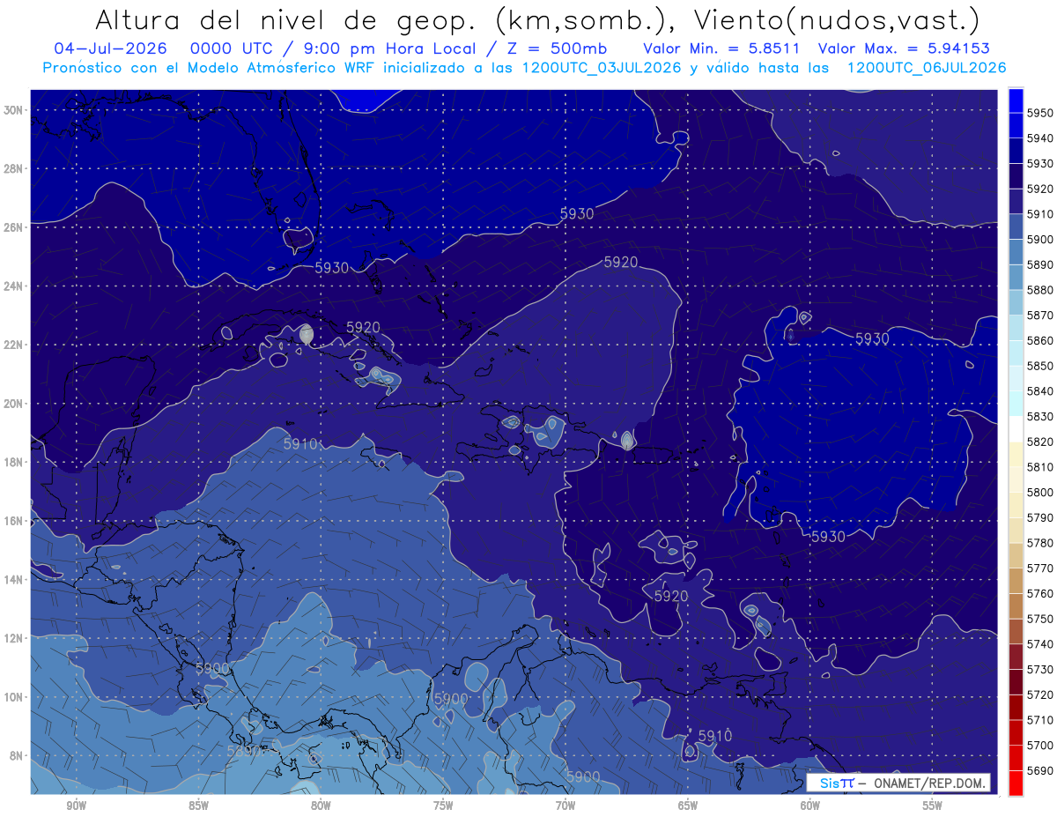This screenshot has height=817, width=1057.
Task: Click the '28N' latitude label
Action: pos(13,168)
